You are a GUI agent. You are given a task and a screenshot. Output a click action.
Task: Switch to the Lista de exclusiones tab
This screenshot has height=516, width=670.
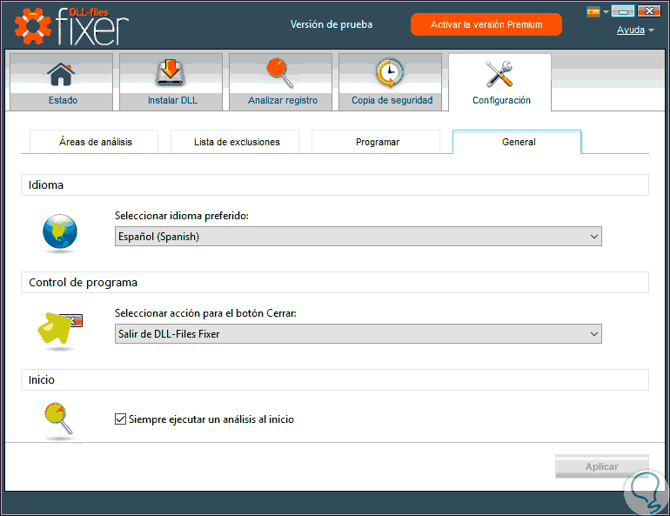coord(235,142)
